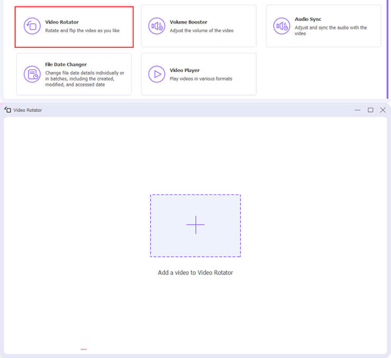Open the Volume Booster tool title

coord(189,22)
